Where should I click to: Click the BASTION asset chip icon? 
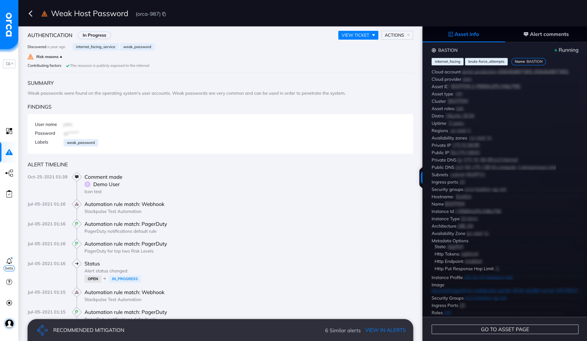(x=434, y=50)
